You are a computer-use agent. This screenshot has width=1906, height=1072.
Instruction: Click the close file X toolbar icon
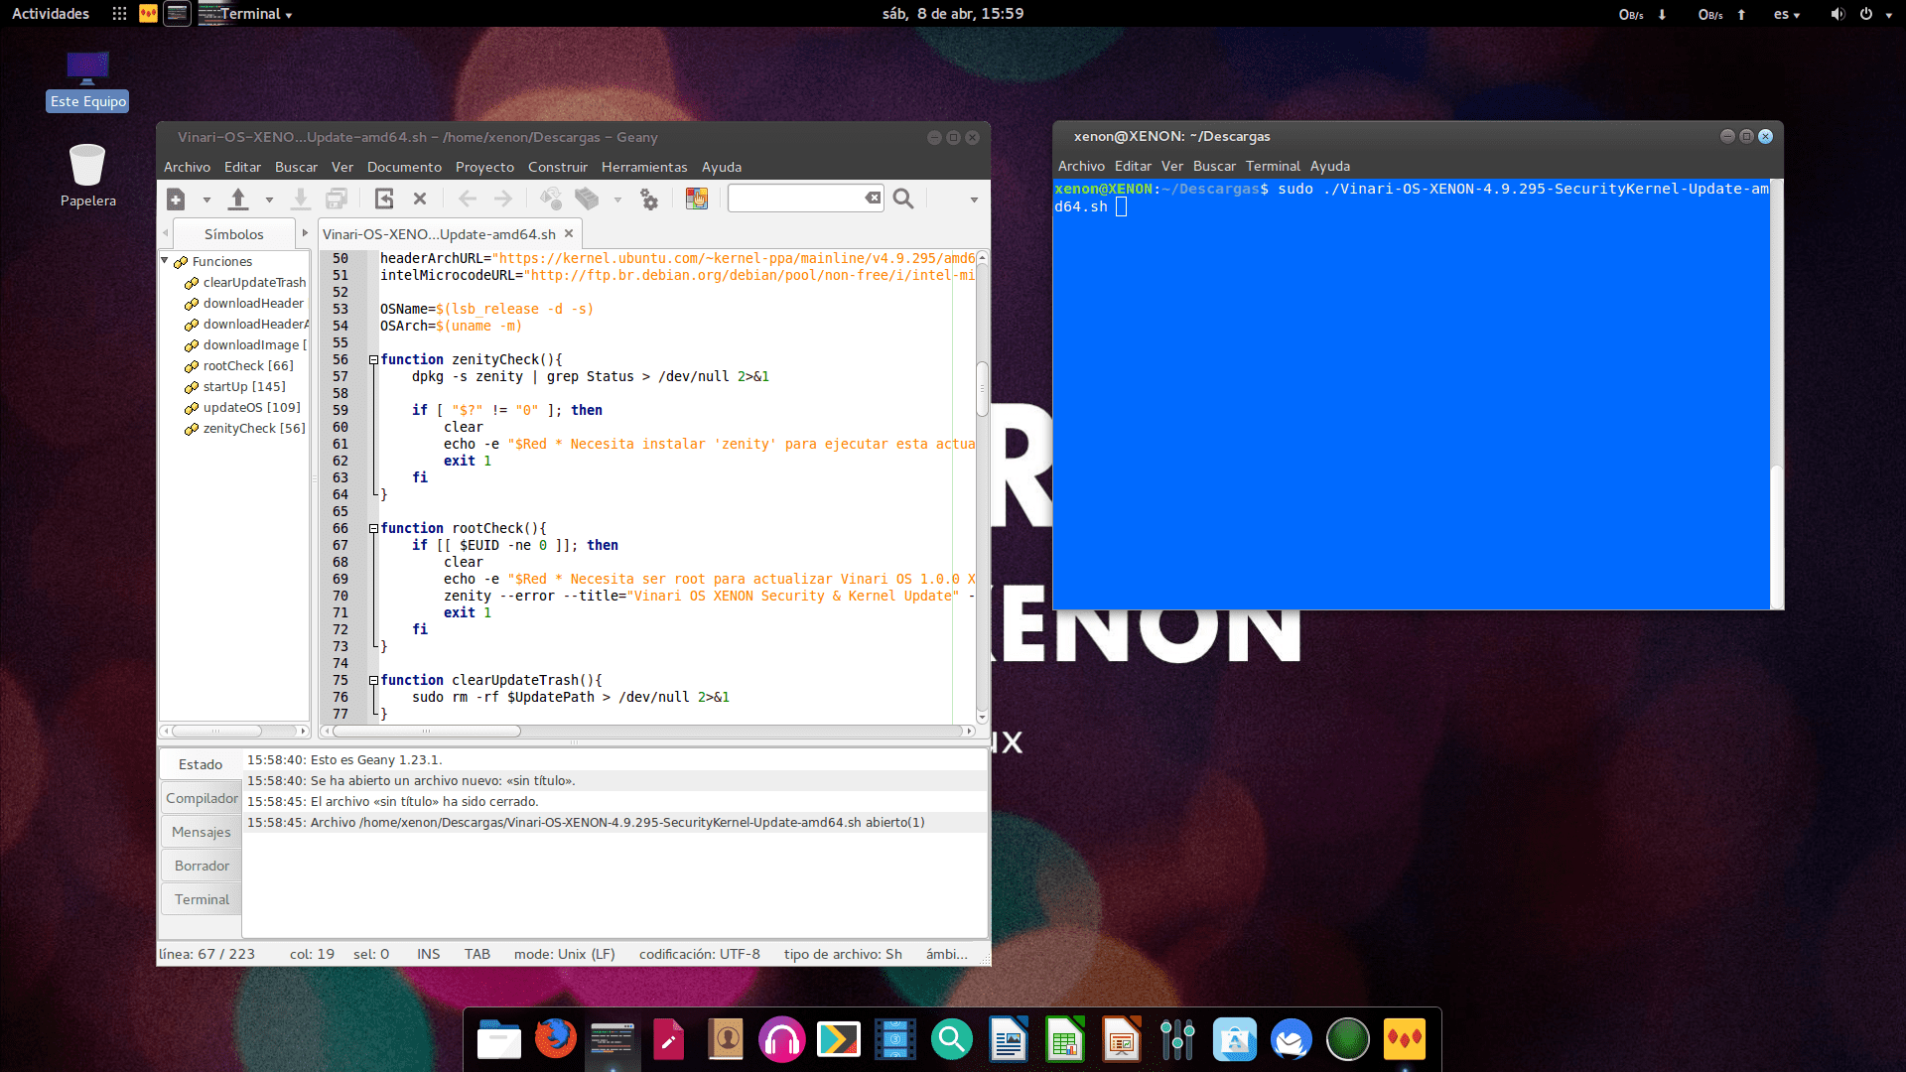click(x=420, y=200)
